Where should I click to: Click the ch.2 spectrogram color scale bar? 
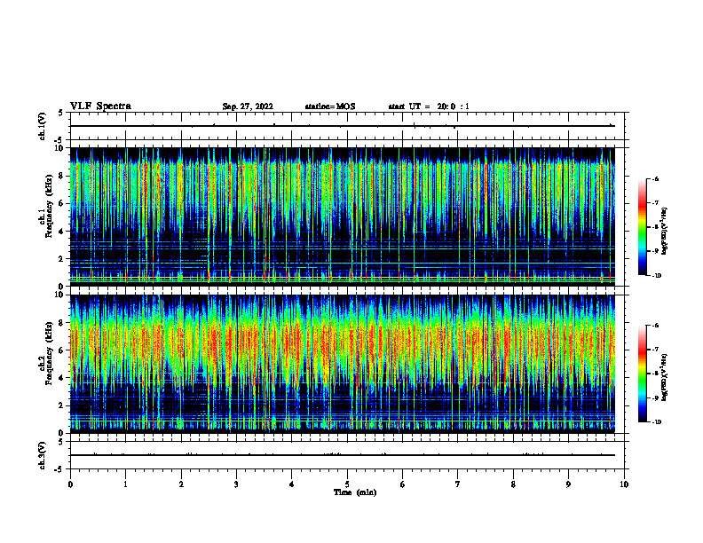(x=643, y=374)
